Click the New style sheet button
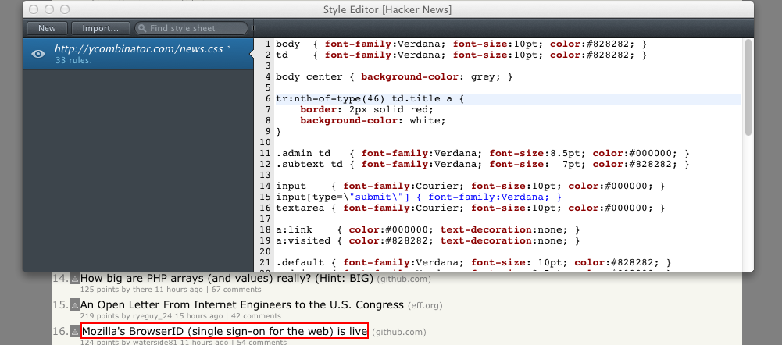The height and width of the screenshot is (345, 782). coord(47,28)
